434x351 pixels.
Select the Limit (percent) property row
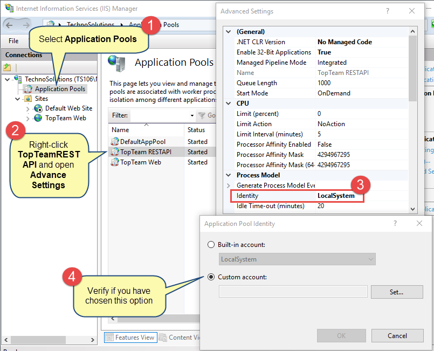321,113
